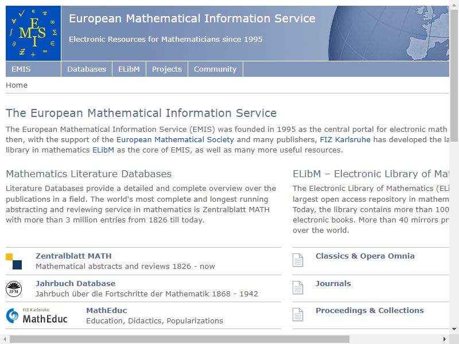459x344 pixels.
Task: Click the round JFM Jahrbuch logo
Action: click(14, 289)
